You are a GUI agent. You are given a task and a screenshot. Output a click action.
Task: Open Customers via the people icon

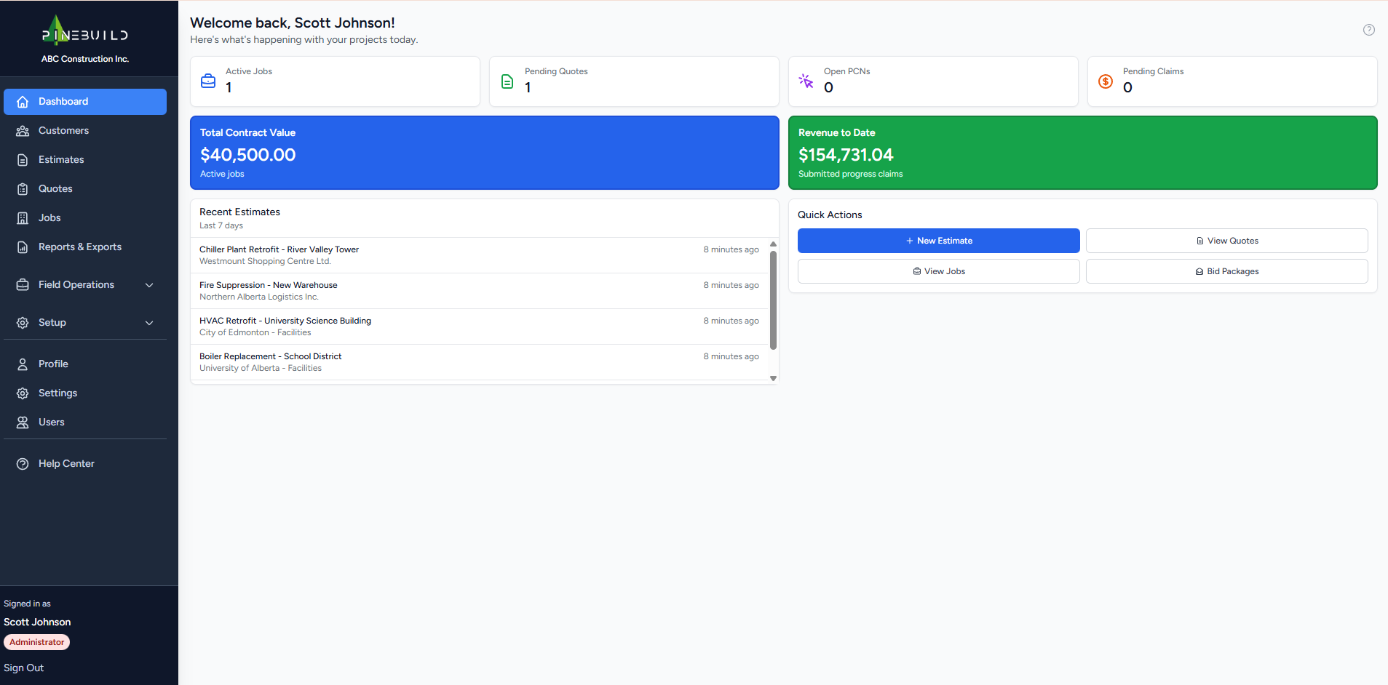pyautogui.click(x=23, y=130)
